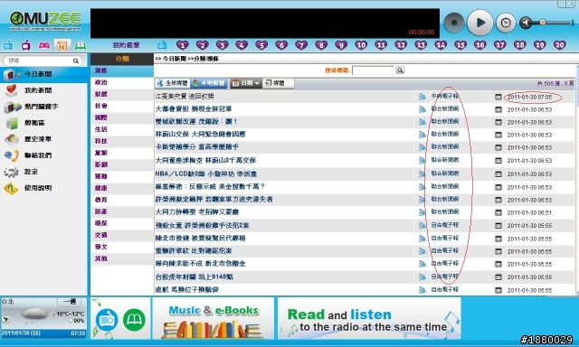Click the record button in player
This screenshot has height=347, width=579.
pyautogui.click(x=454, y=23)
